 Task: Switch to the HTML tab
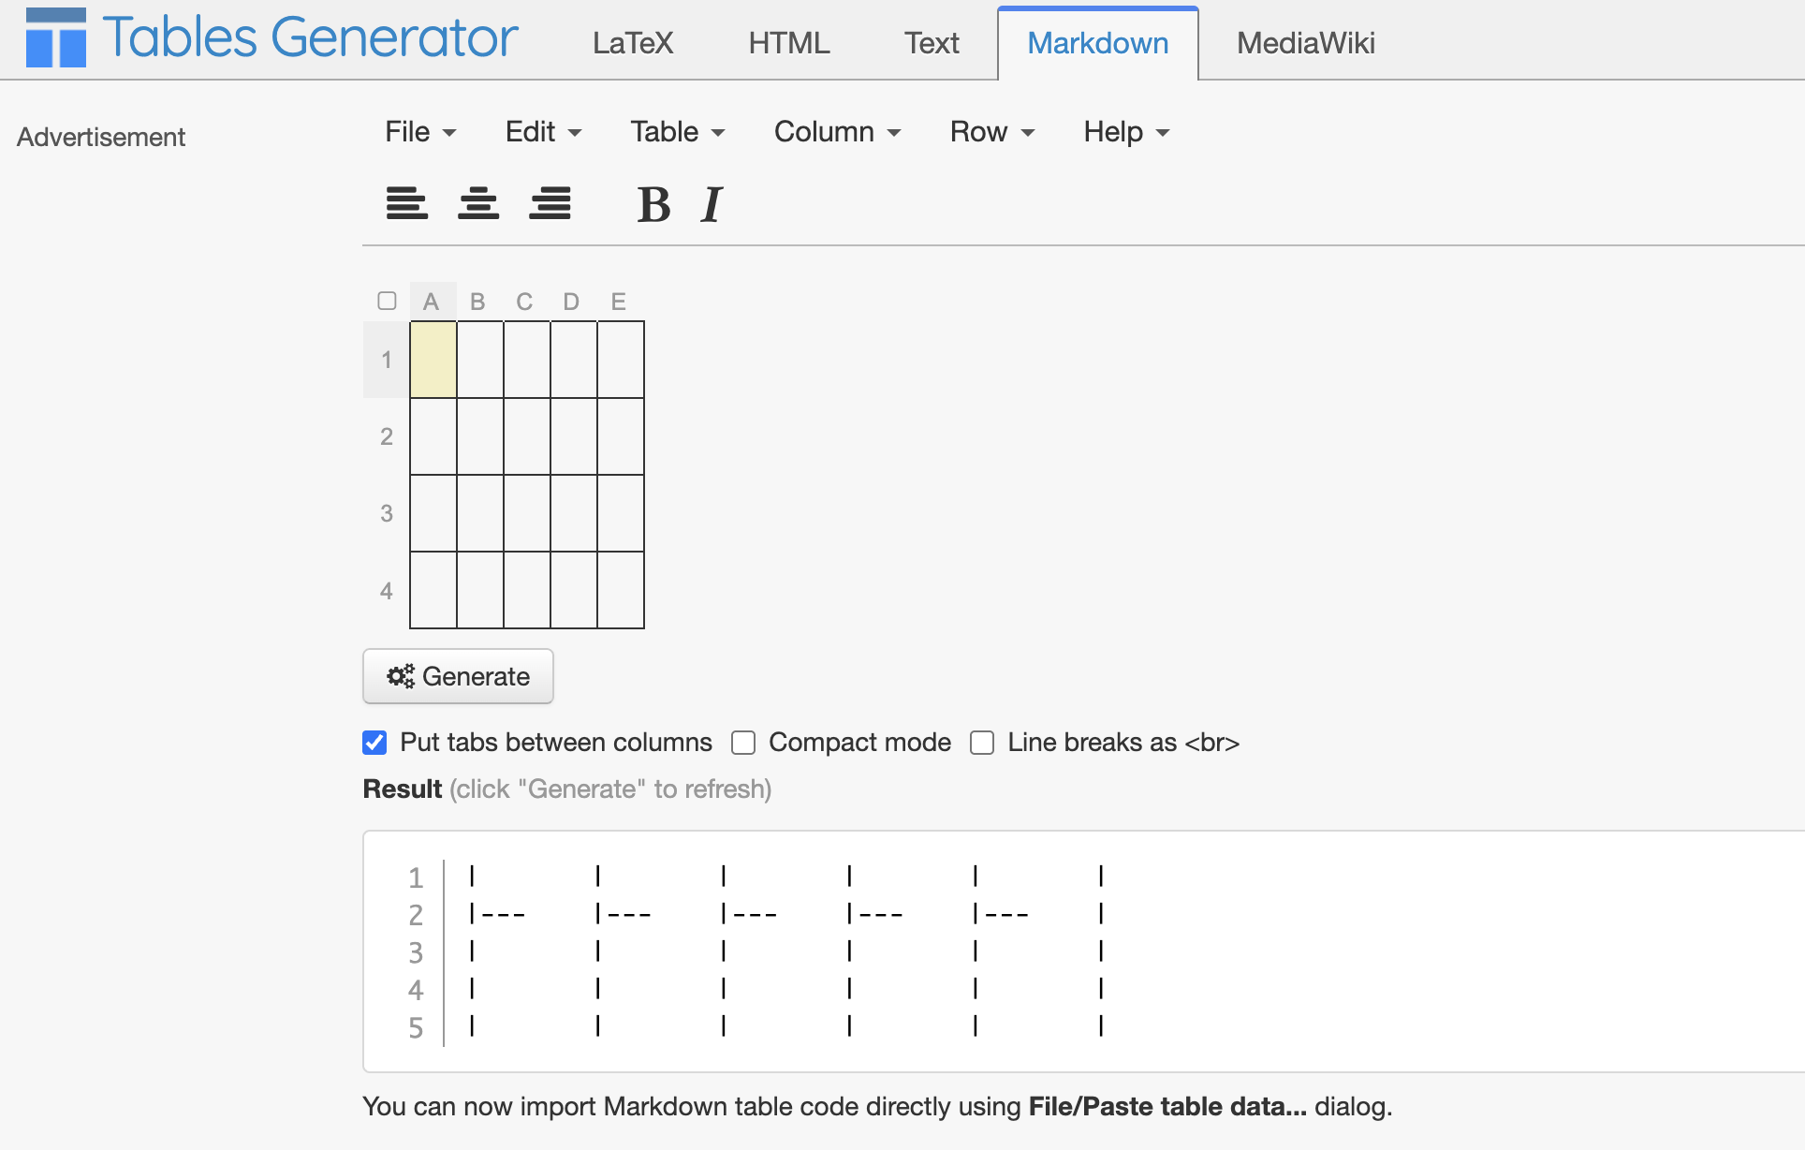(x=789, y=43)
